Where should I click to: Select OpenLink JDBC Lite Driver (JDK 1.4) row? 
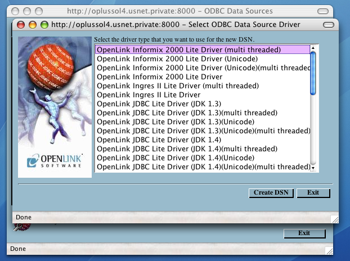click(x=203, y=139)
